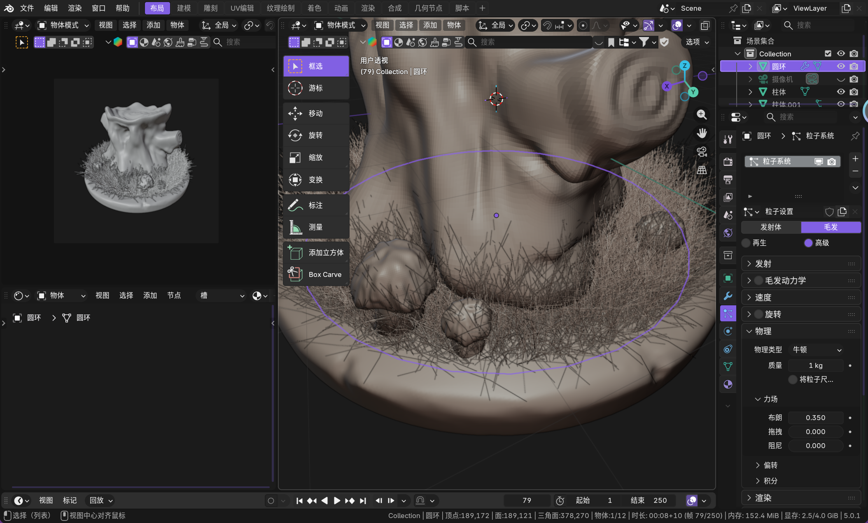Viewport: 868px width, 523px height.
Task: Select the Scale (缩放) tool
Action: pyautogui.click(x=316, y=158)
